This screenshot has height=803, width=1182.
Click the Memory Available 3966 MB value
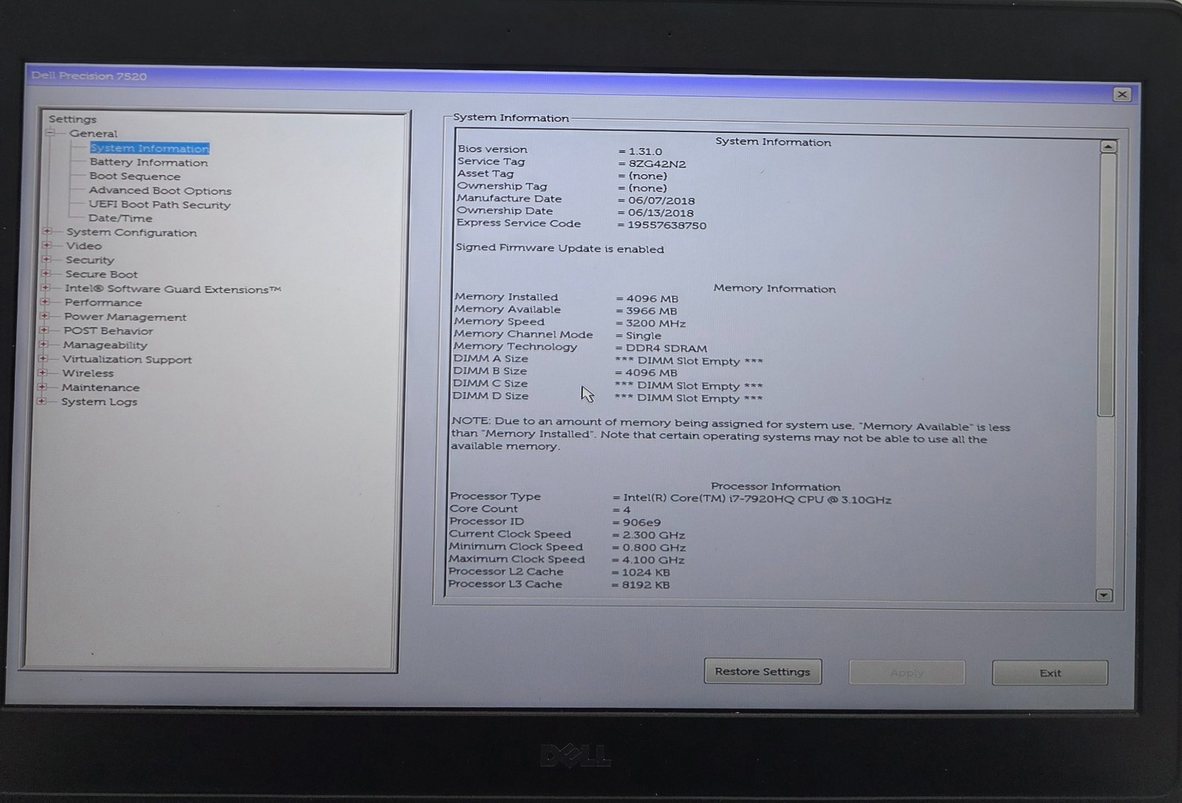click(651, 311)
